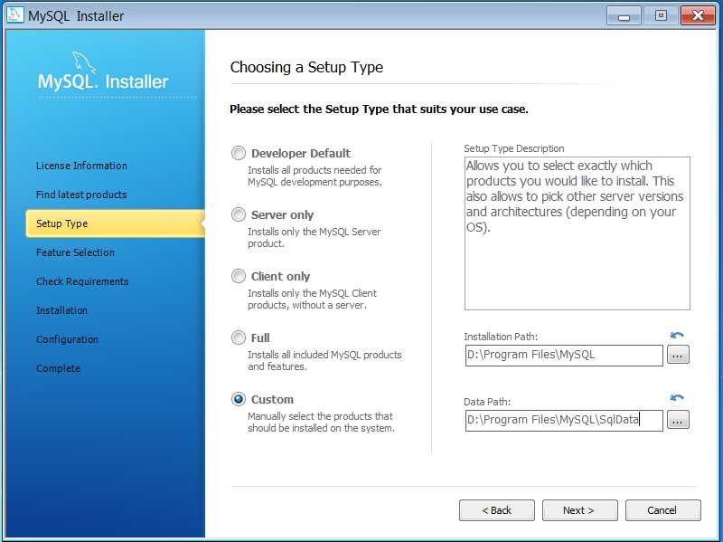Click the 'Data Path:' label
The height and width of the screenshot is (542, 723).
487,402
